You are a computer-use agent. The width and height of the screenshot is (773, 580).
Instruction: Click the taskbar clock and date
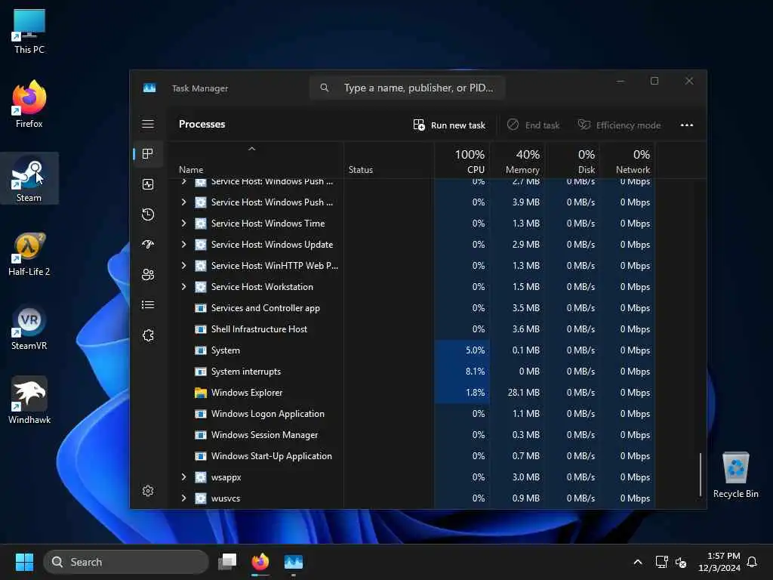(x=719, y=562)
